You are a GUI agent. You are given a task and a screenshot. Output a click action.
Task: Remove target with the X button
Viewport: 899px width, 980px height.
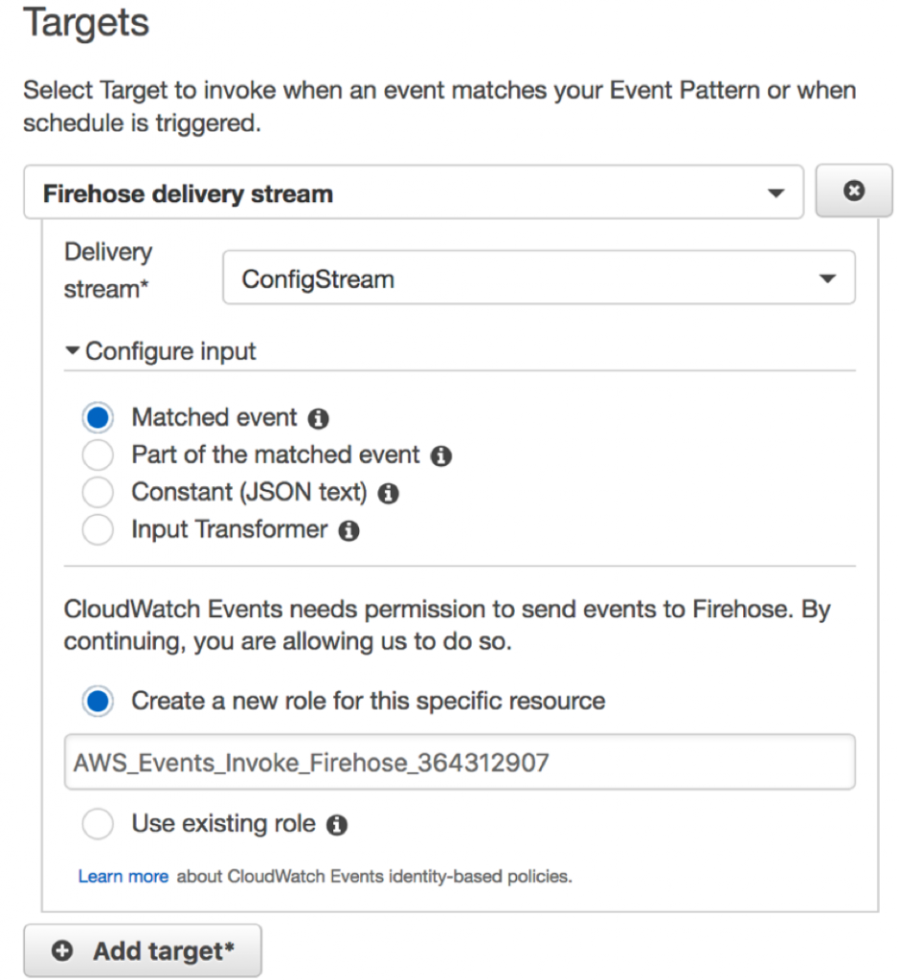point(853,192)
